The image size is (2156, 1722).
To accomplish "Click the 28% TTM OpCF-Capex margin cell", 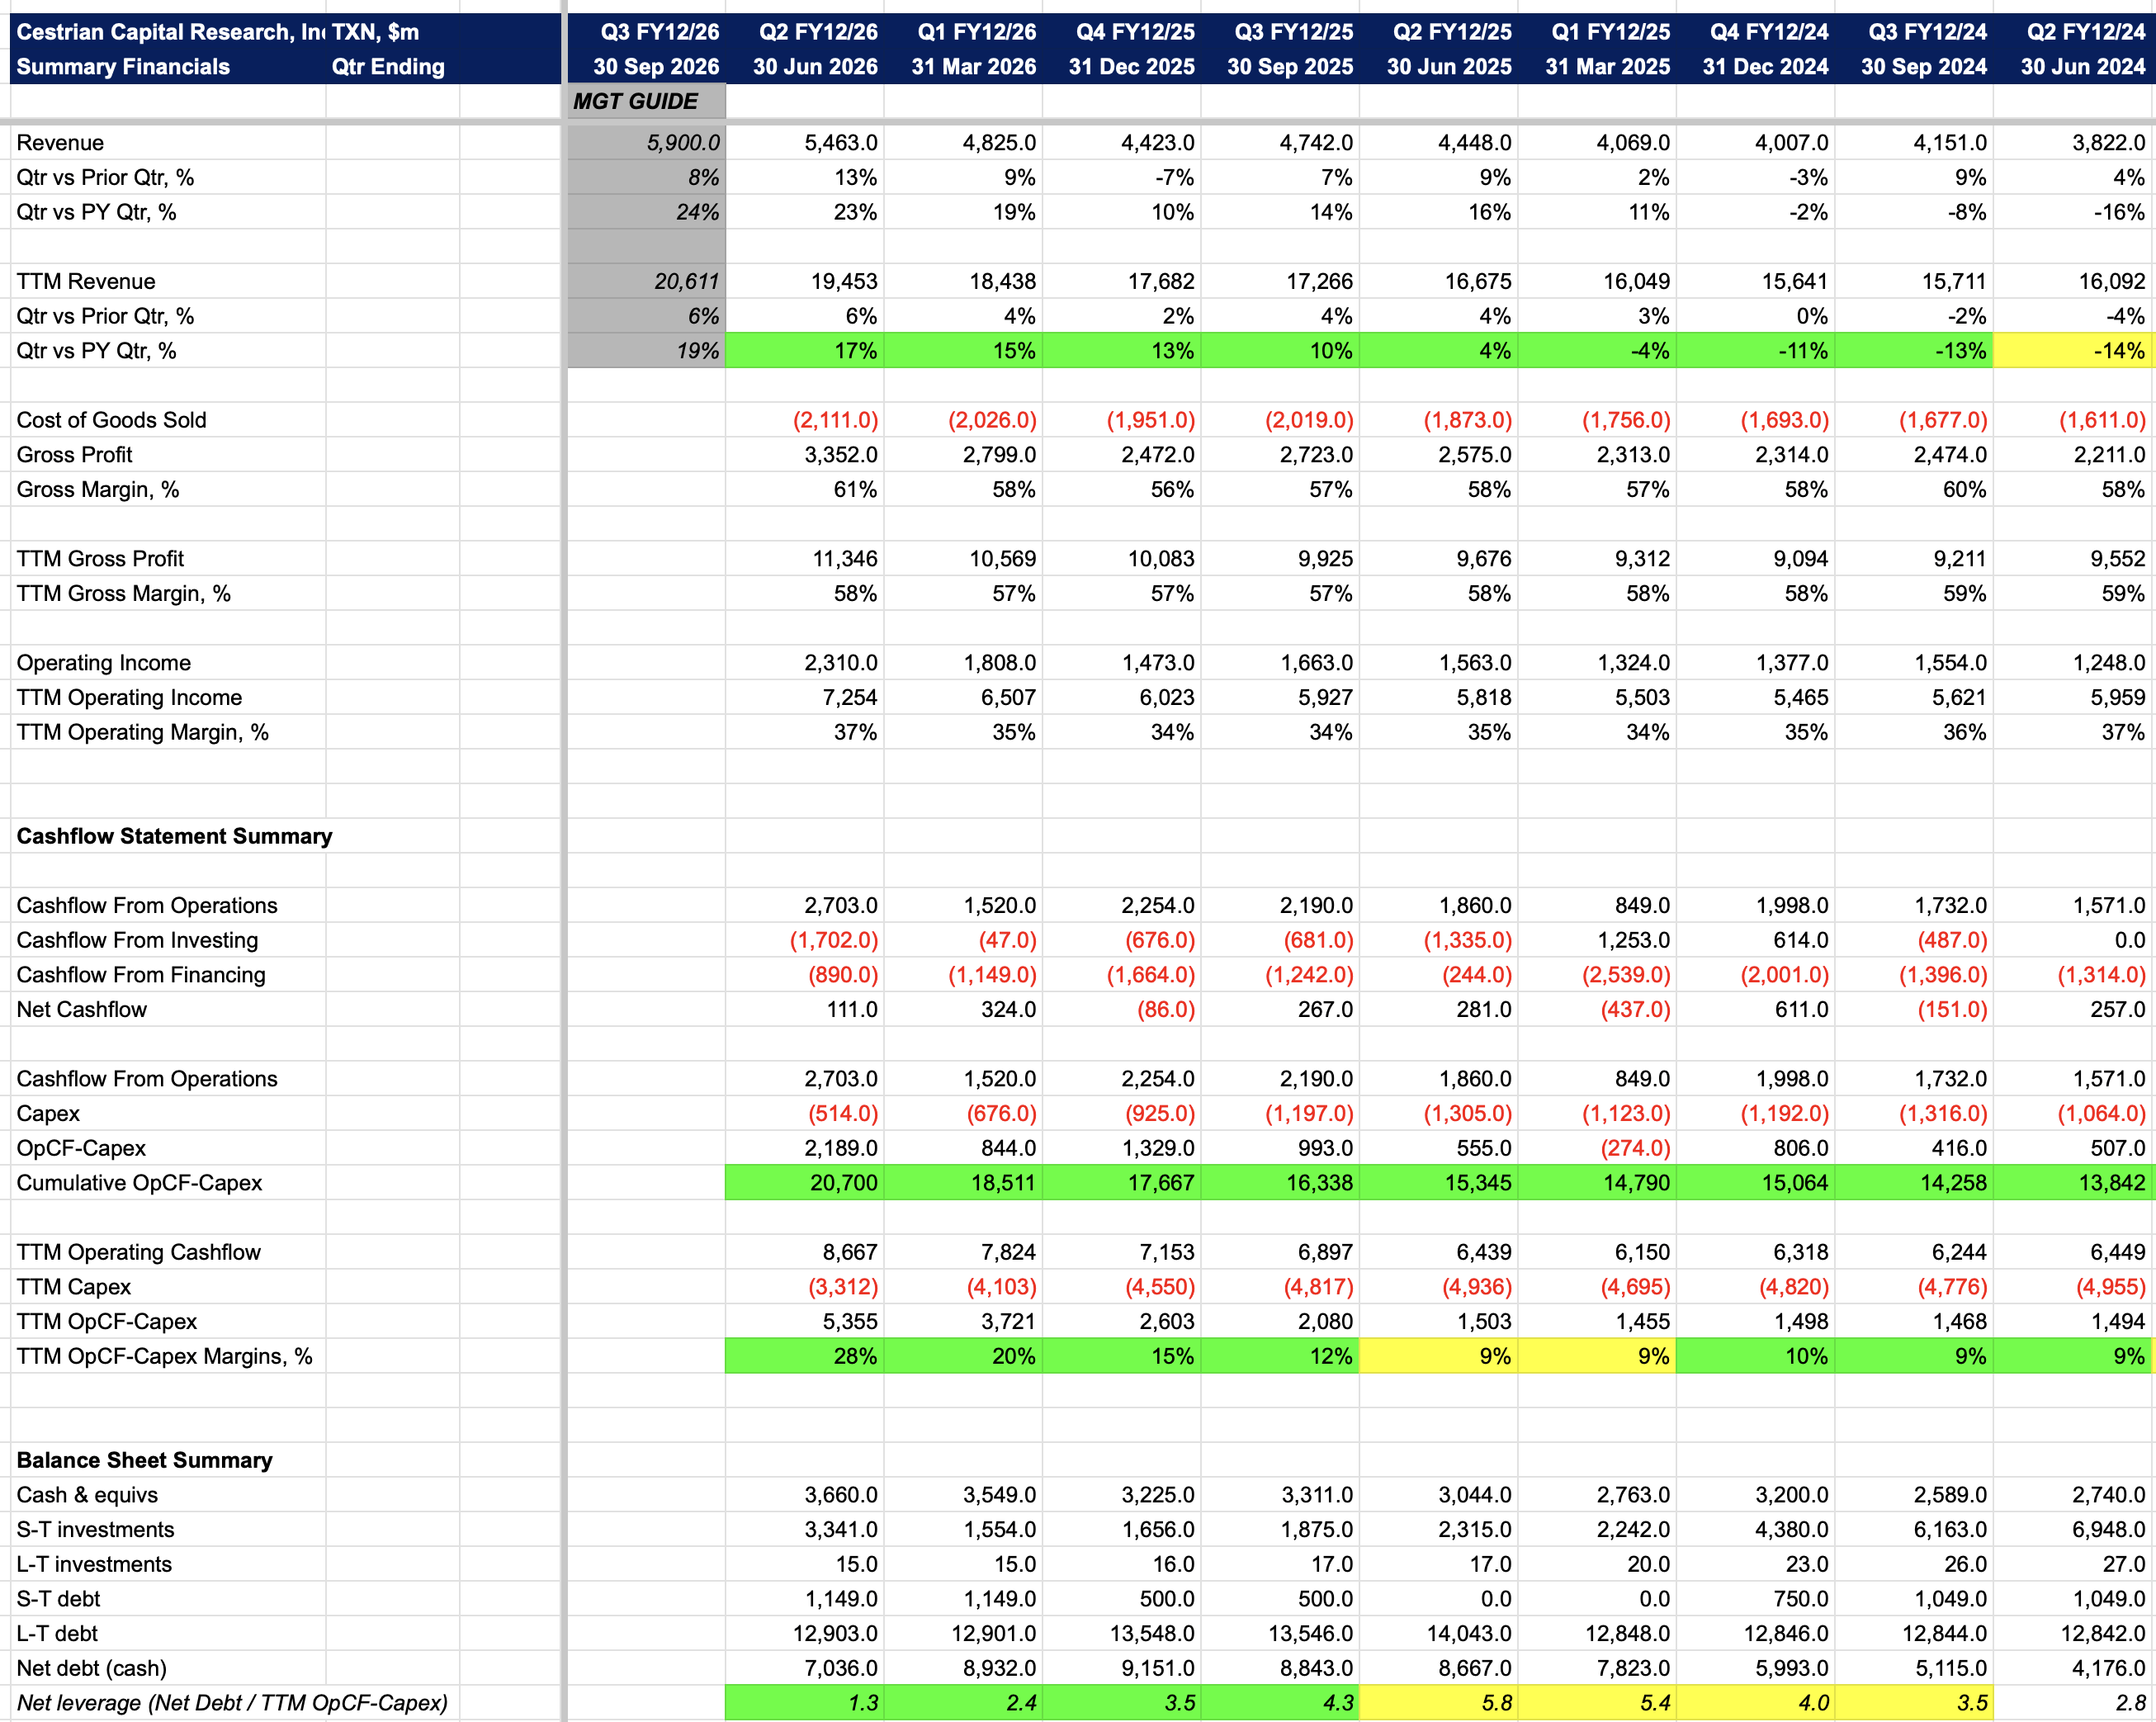I will coord(805,1356).
